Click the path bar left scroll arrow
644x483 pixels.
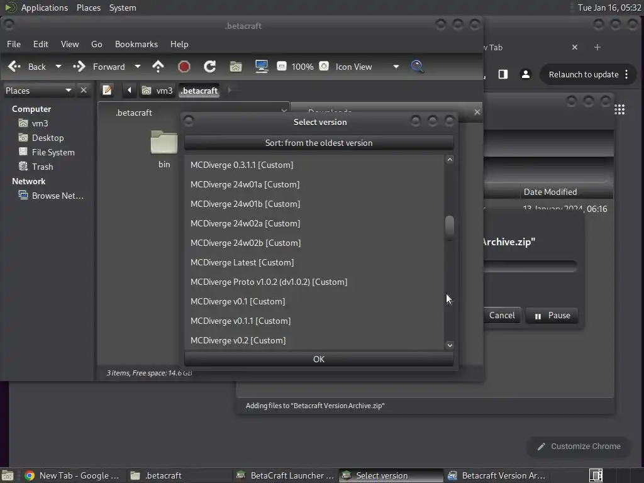coord(130,90)
